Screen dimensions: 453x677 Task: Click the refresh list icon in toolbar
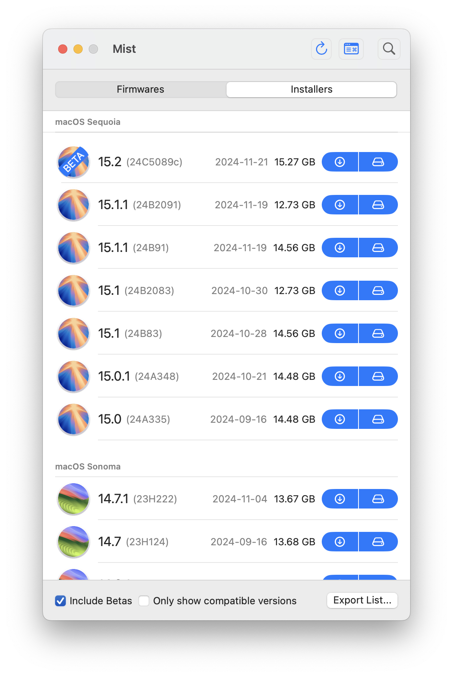[321, 49]
